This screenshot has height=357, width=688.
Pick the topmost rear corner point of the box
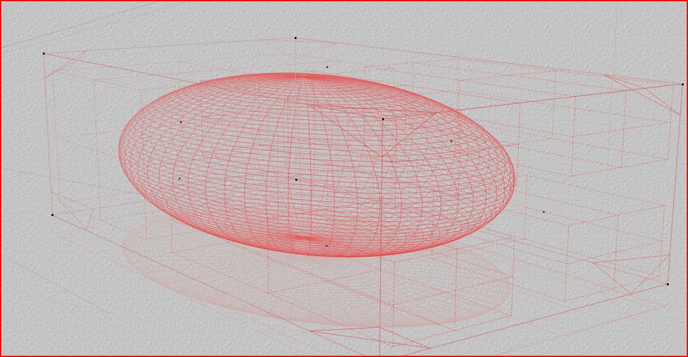[x=295, y=38]
